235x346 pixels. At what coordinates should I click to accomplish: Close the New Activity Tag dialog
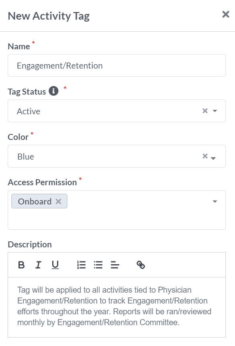click(x=225, y=14)
